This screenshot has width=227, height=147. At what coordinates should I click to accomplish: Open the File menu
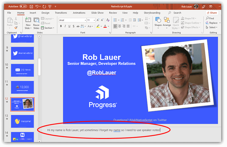[9, 13]
